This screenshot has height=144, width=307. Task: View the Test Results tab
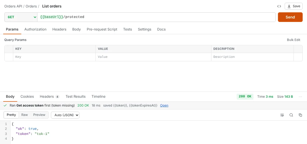tap(76, 97)
